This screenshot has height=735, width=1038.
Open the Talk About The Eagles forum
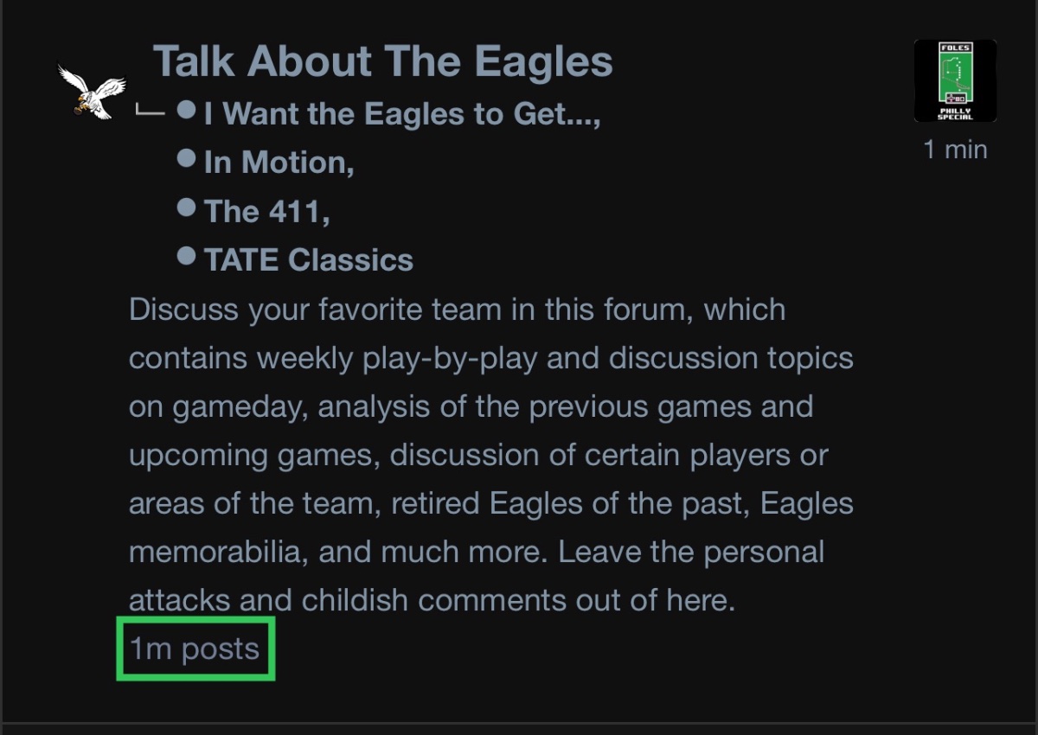382,61
